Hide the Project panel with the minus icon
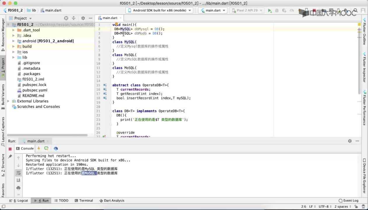This screenshot has height=210, width=368. point(91,18)
